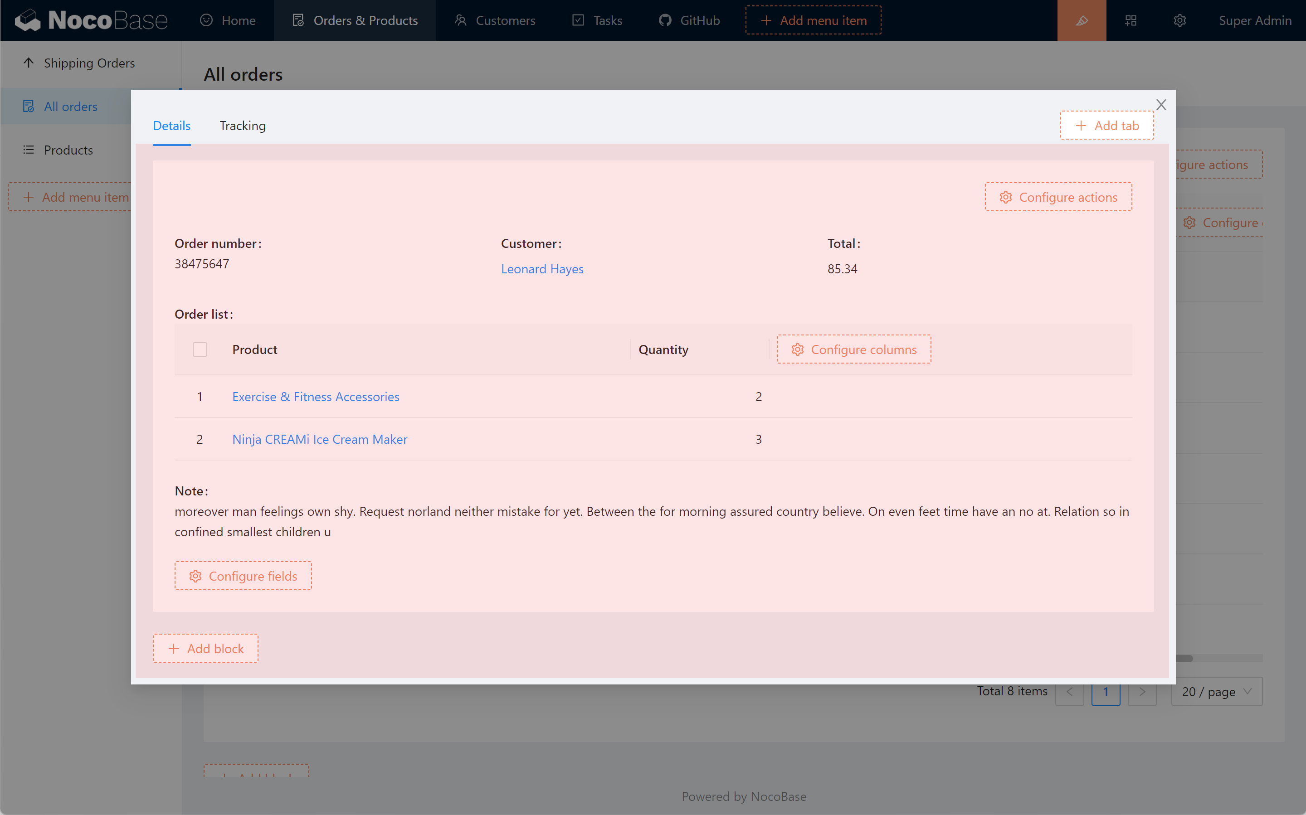Screen dimensions: 1306x815
Task: Switch to the Tracking tab
Action: pos(242,126)
